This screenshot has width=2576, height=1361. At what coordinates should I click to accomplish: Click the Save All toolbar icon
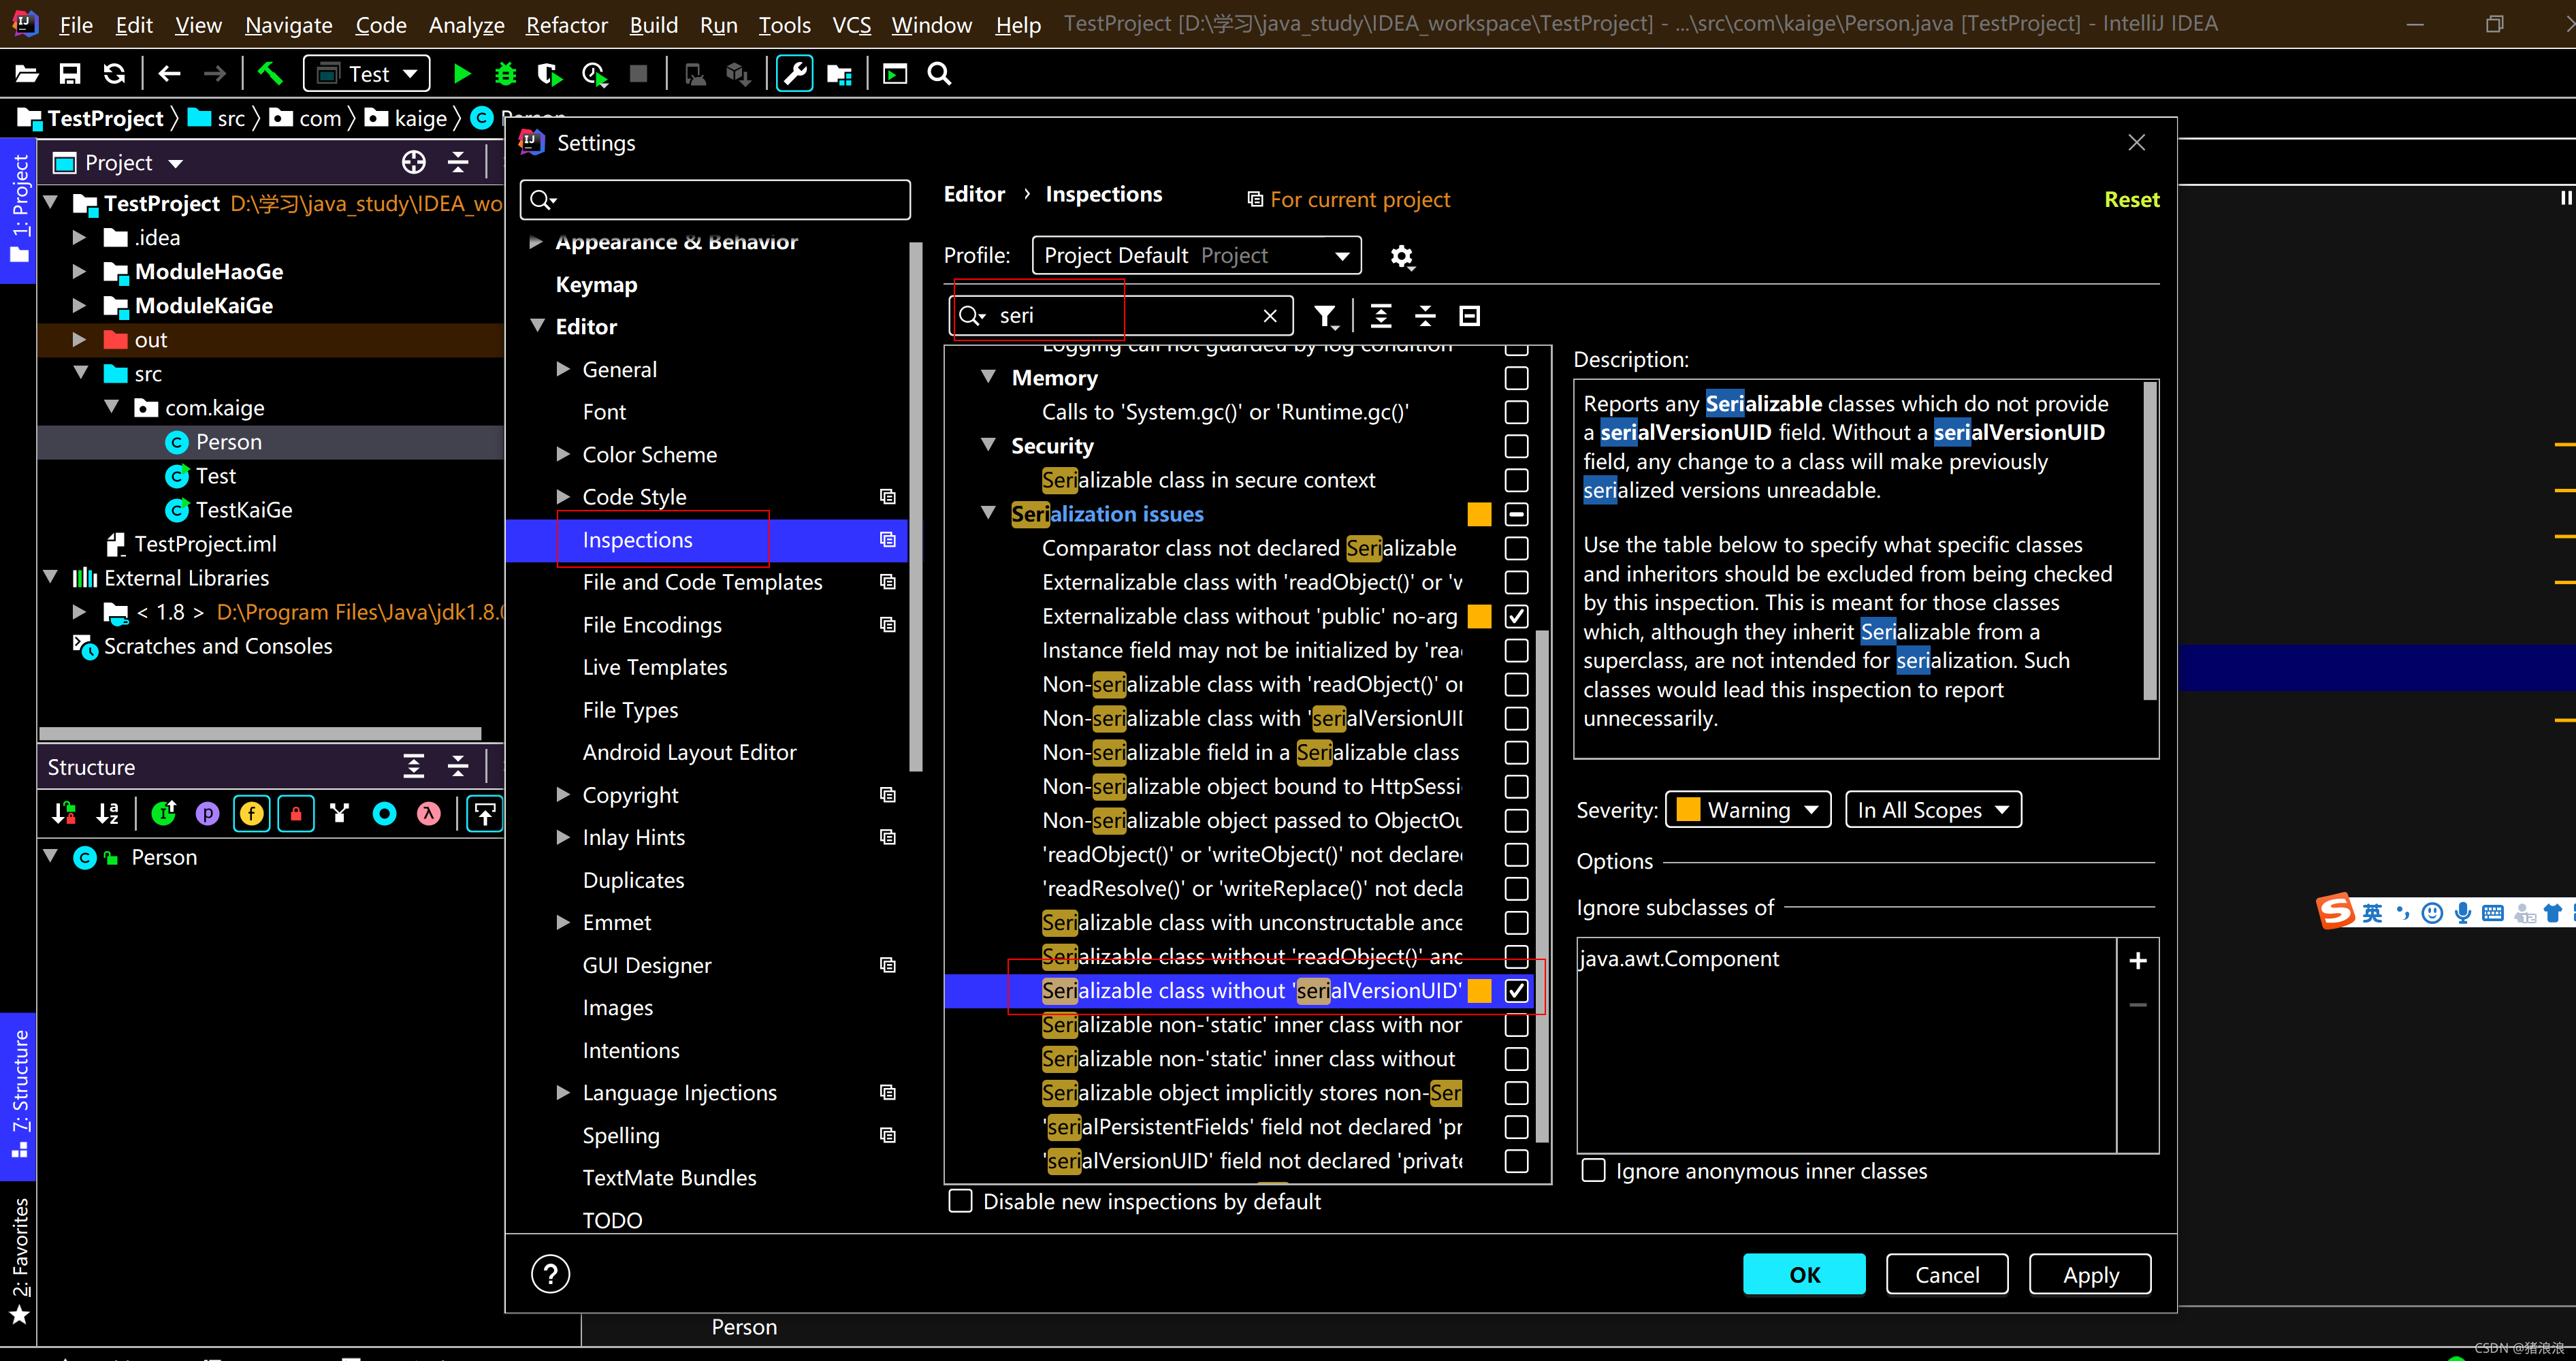pyautogui.click(x=70, y=74)
